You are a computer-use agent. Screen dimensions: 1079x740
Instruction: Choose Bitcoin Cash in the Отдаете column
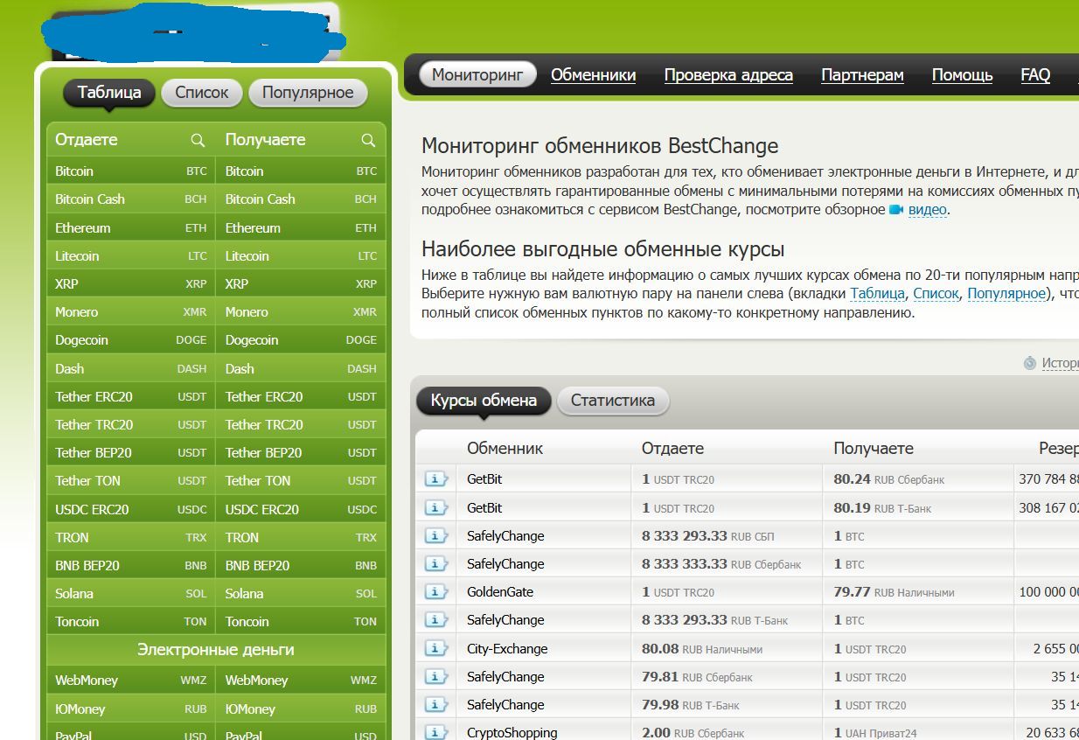pos(131,199)
